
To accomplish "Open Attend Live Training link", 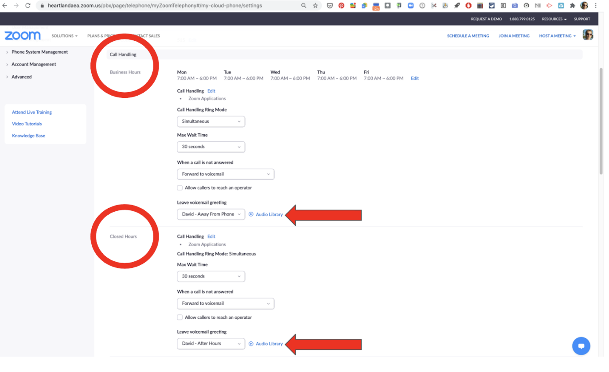I will [32, 112].
